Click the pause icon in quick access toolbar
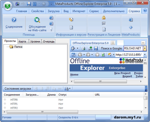The image size is (150, 122). [35, 4]
